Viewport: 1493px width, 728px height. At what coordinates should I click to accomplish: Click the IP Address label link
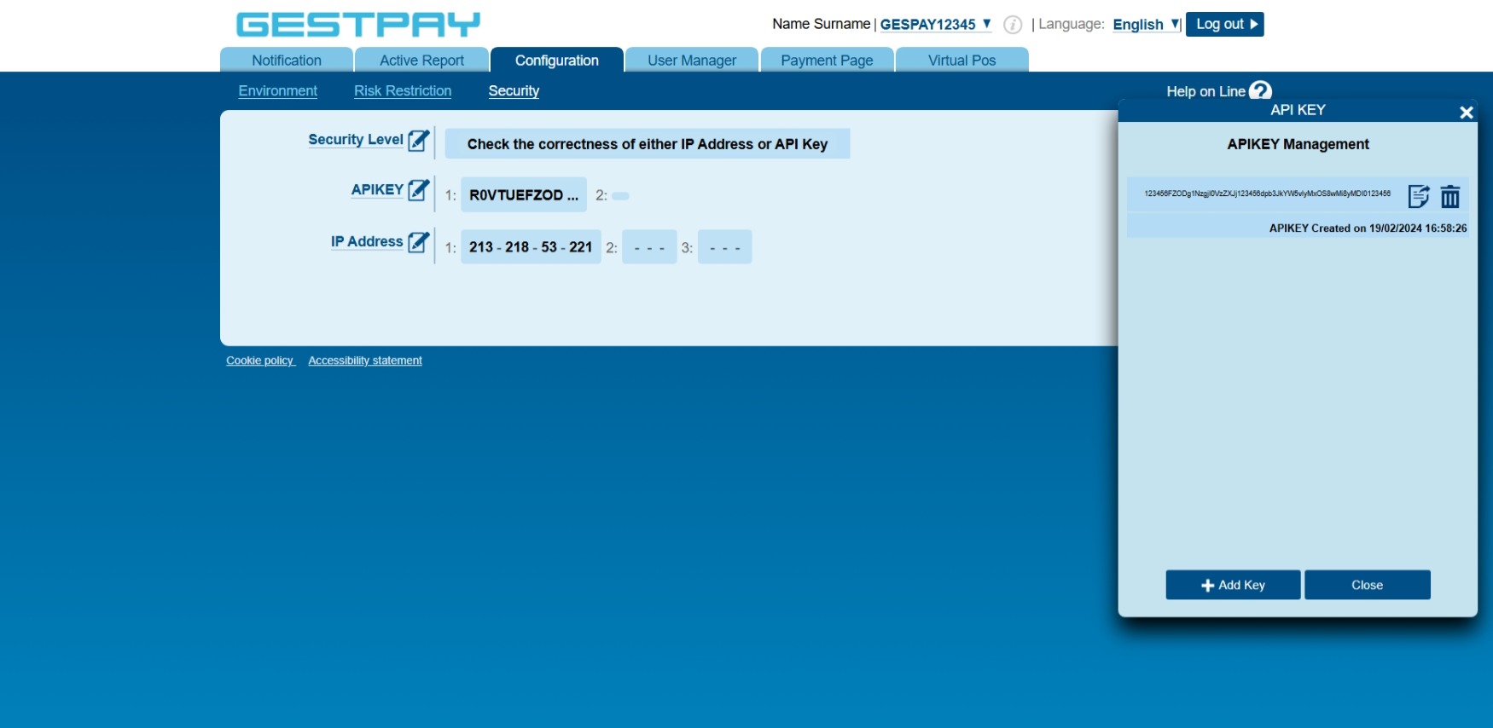(x=367, y=241)
